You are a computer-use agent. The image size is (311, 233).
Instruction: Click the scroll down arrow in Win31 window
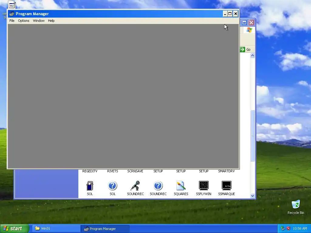click(x=252, y=196)
